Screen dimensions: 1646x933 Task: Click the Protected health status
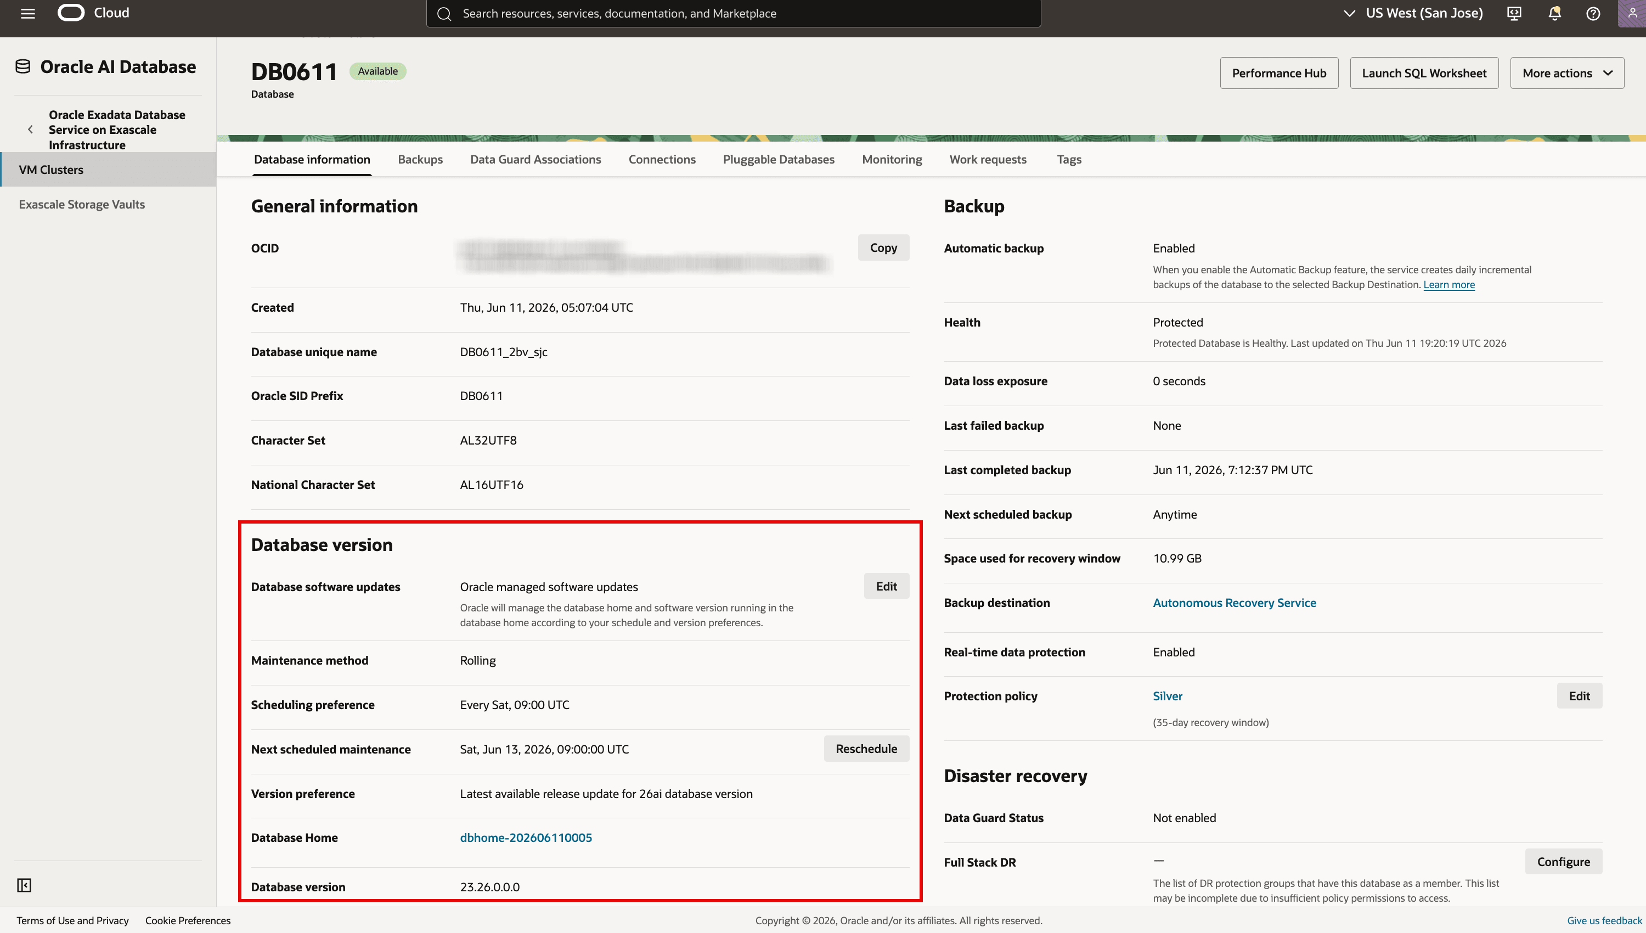coord(1178,322)
